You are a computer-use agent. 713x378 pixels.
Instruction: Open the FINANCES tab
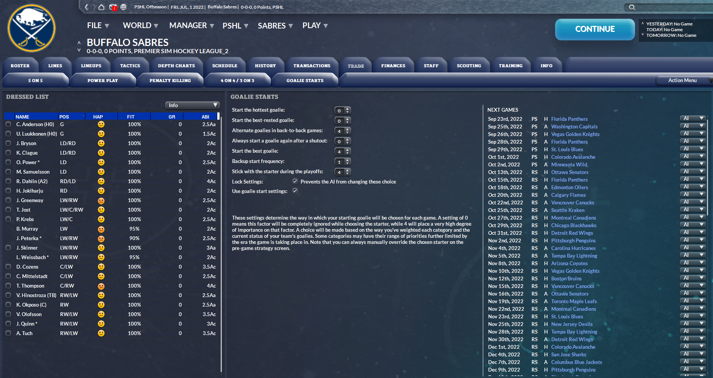pos(393,65)
